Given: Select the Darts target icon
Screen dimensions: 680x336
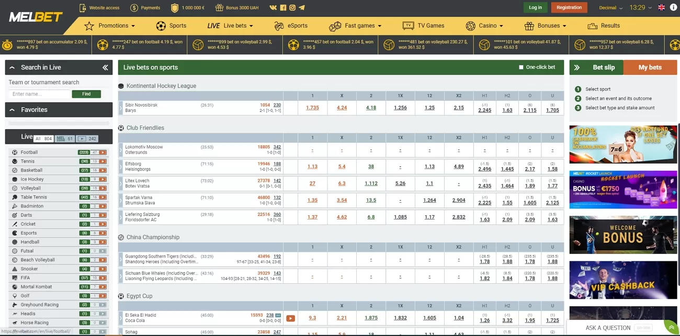Looking at the screenshot, I should pos(15,215).
